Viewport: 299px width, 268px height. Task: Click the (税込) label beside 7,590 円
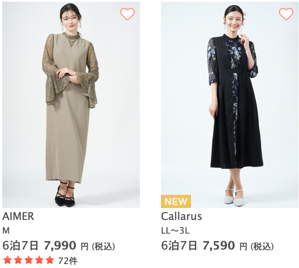point(262,246)
